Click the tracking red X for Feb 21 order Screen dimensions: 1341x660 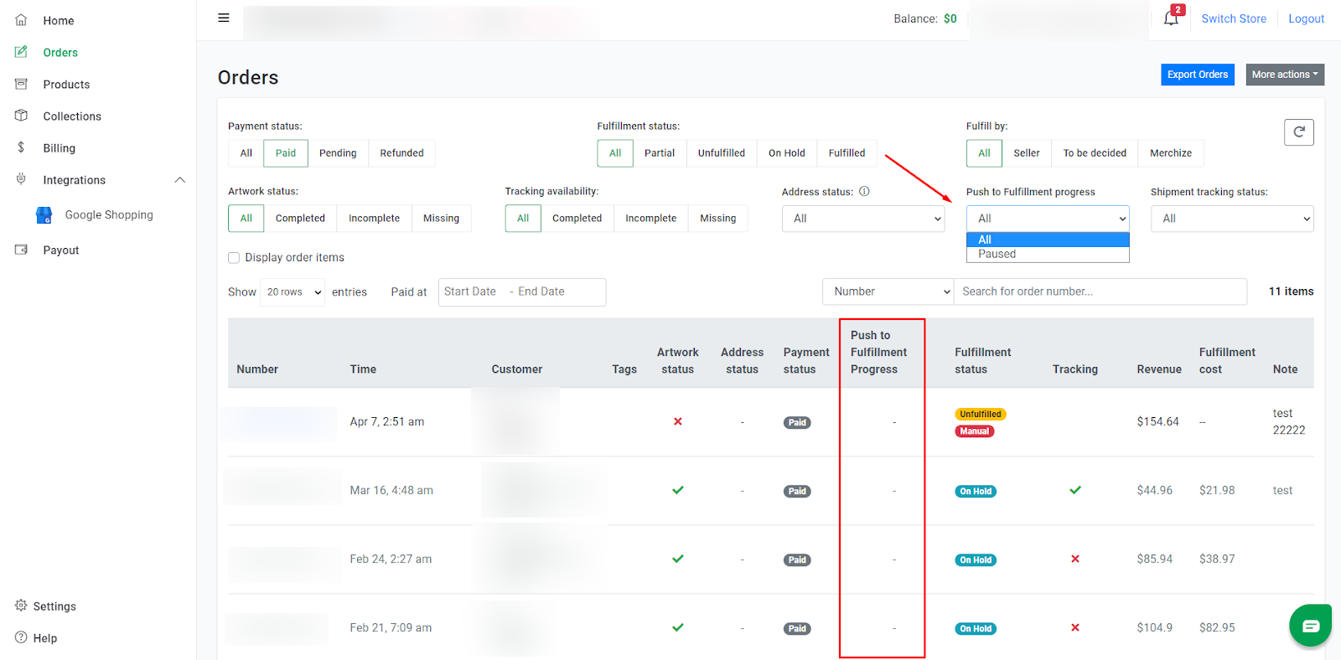[x=1075, y=627]
